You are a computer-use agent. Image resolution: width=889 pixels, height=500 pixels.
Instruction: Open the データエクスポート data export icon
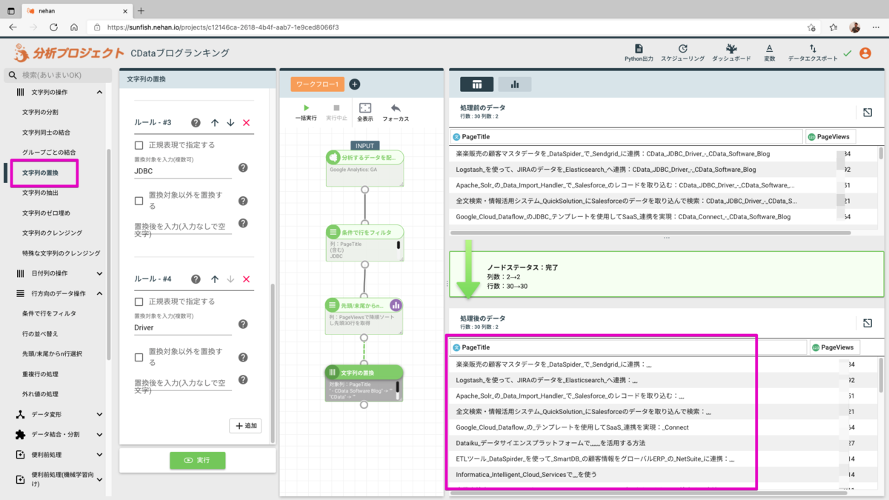[813, 52]
